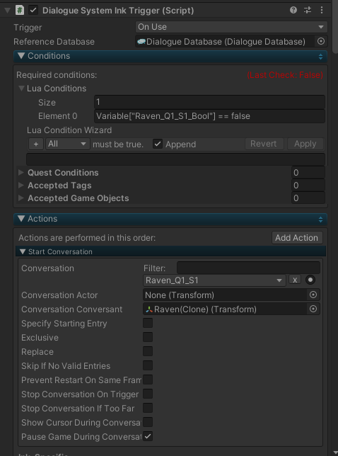Click the "Required conditions:" label
Image resolution: width=338 pixels, height=456 pixels.
(57, 75)
